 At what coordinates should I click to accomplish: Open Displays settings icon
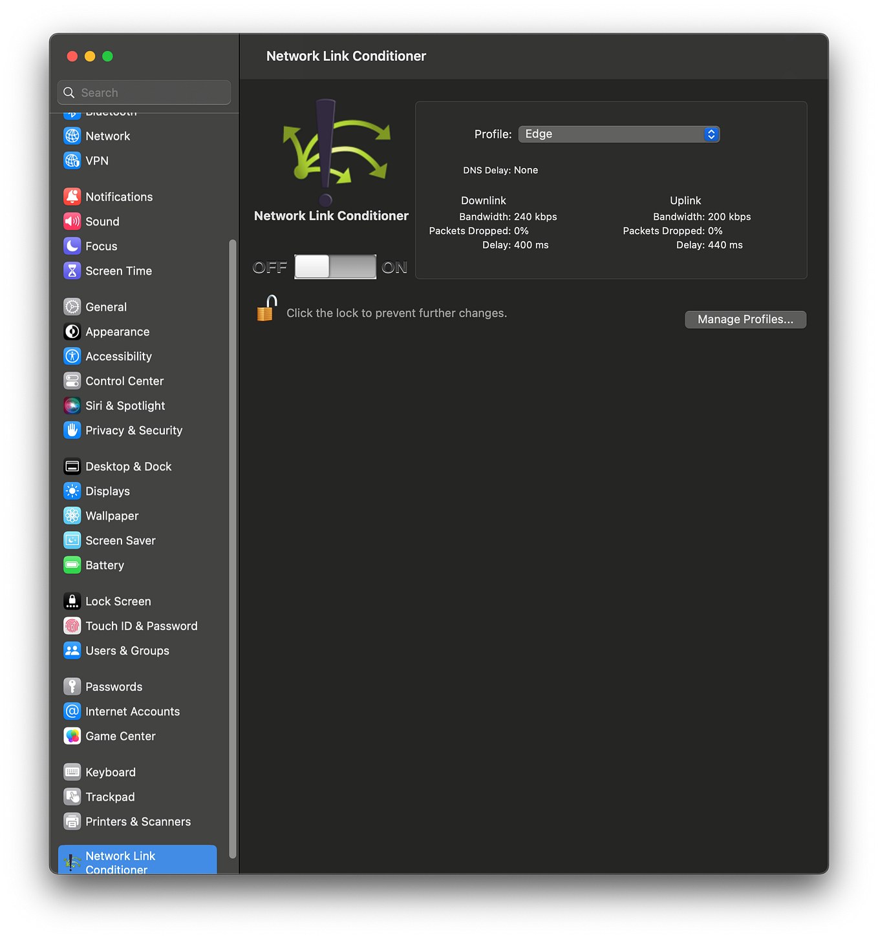pos(72,491)
